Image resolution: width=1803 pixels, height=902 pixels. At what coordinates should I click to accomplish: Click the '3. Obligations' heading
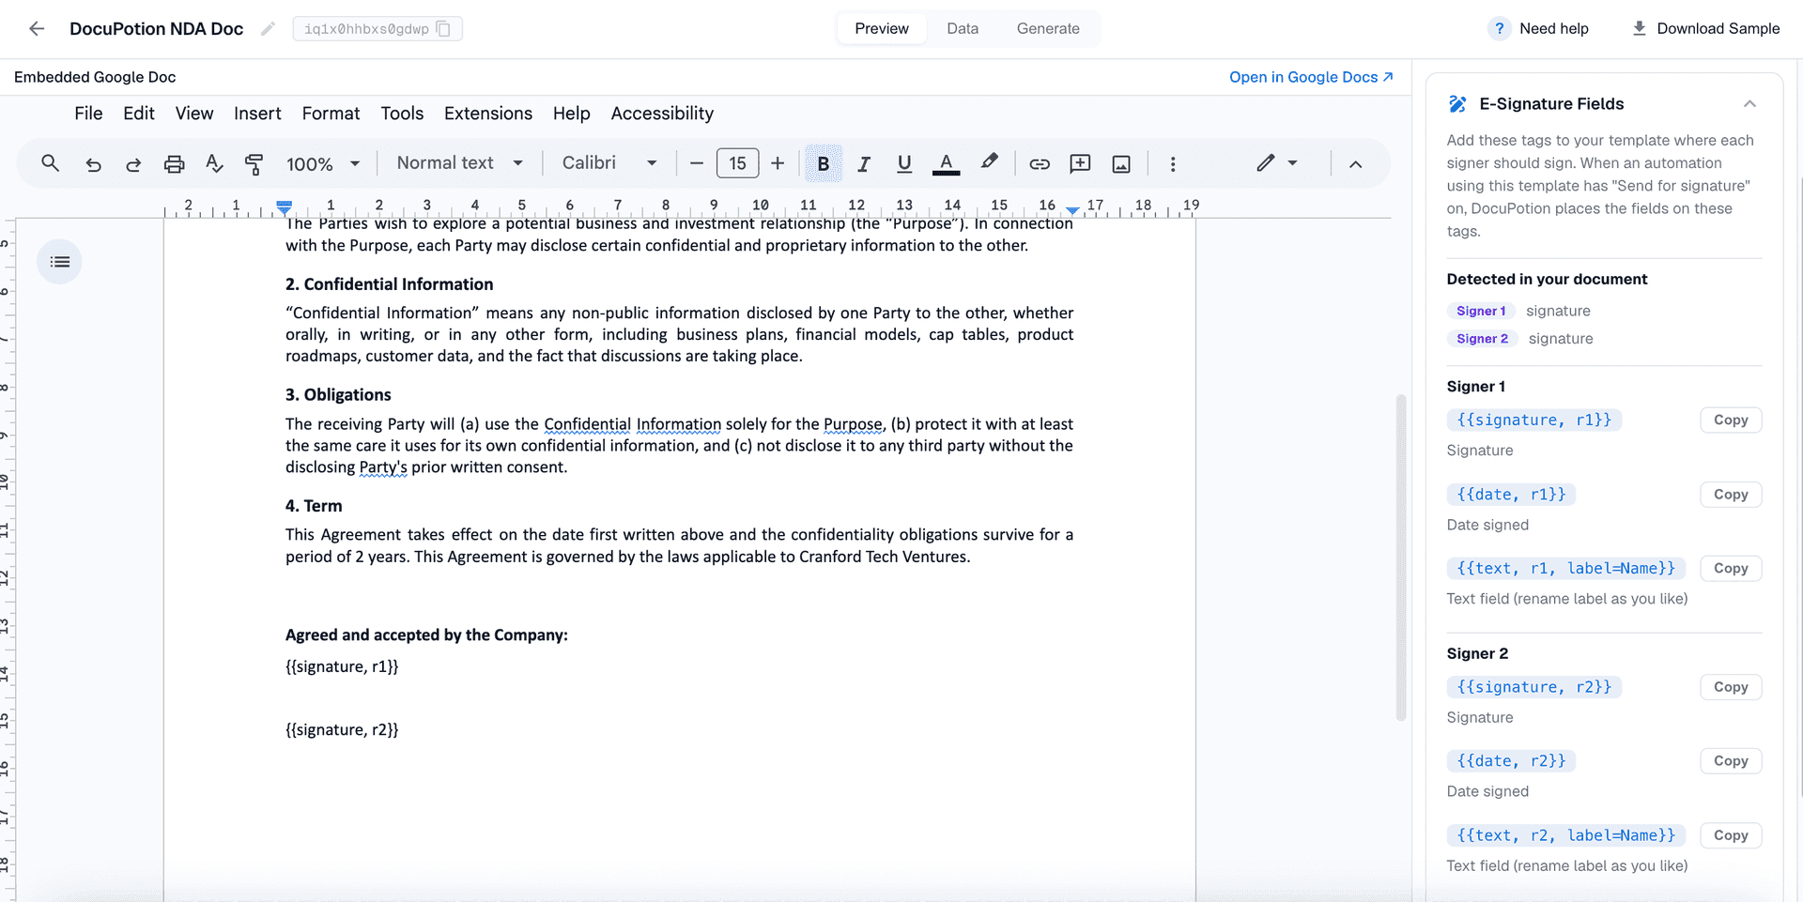338,395
